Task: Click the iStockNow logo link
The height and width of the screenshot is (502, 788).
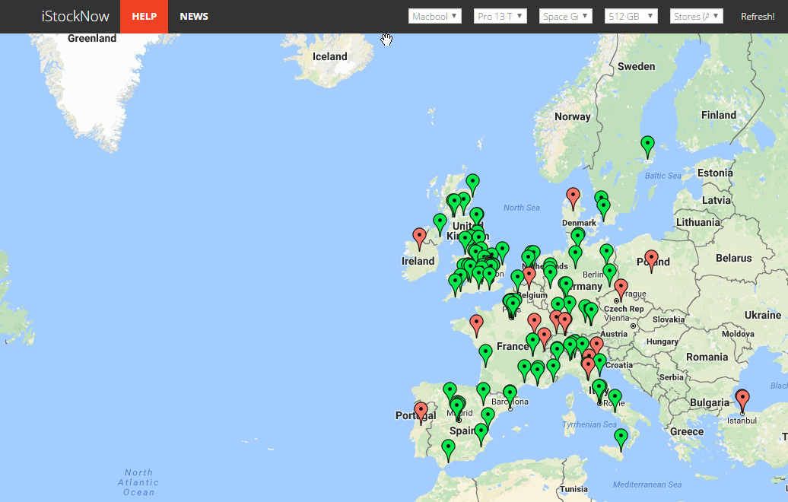Action: click(75, 17)
